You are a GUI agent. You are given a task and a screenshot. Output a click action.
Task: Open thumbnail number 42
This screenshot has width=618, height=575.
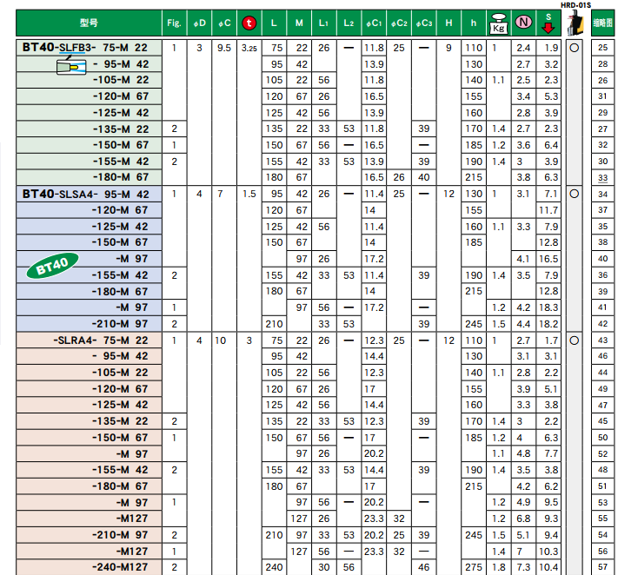(602, 324)
